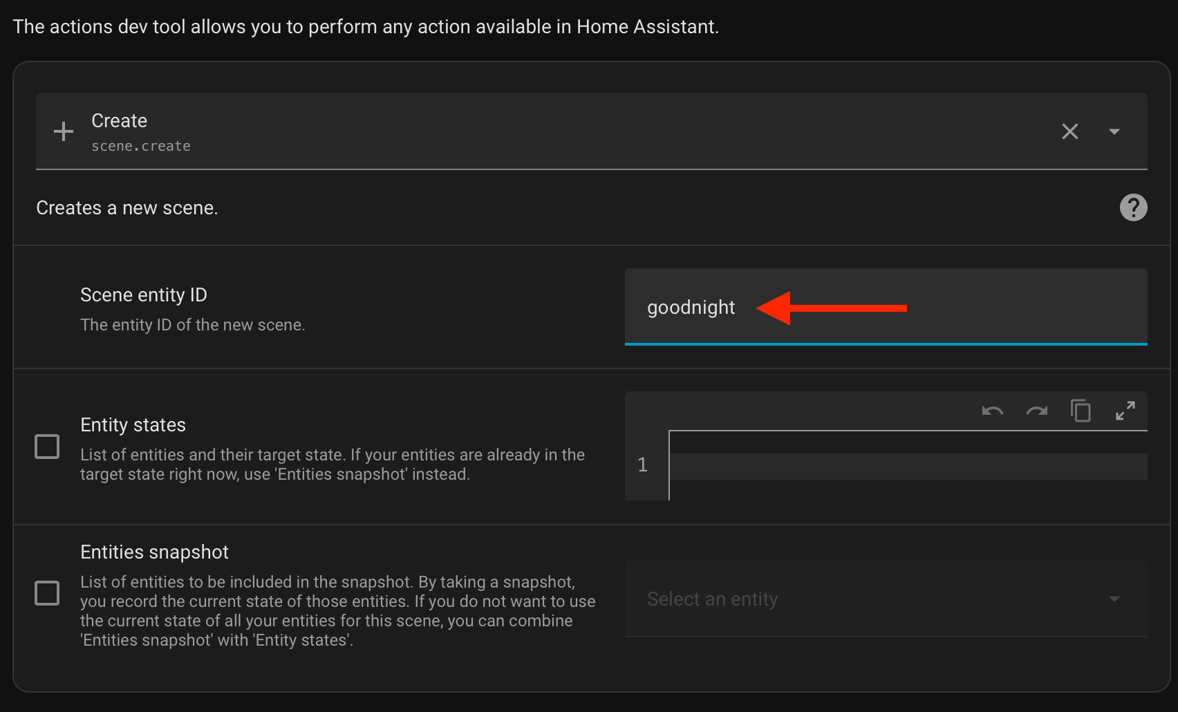Redo the code editor change
Viewport: 1178px width, 712px height.
pos(1036,411)
